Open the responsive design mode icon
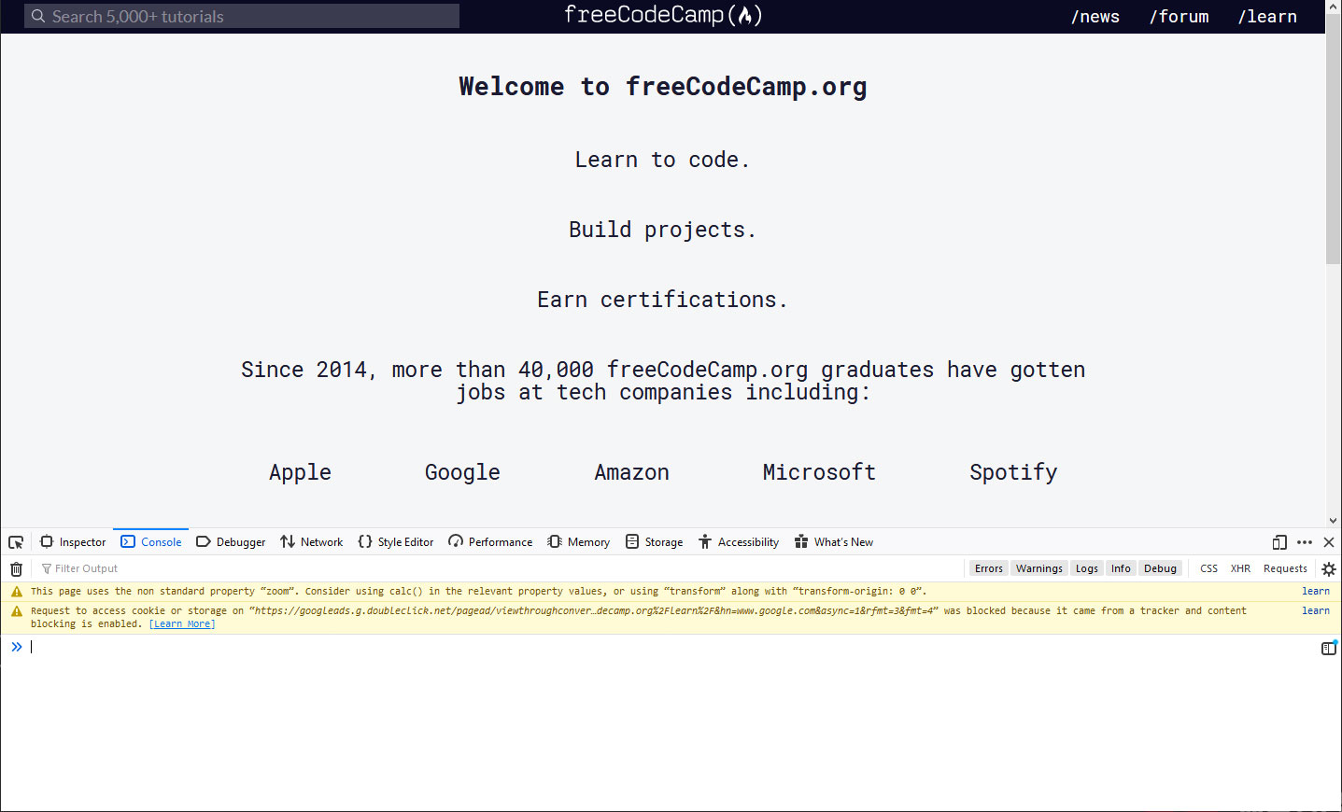This screenshot has height=812, width=1342. point(1278,541)
